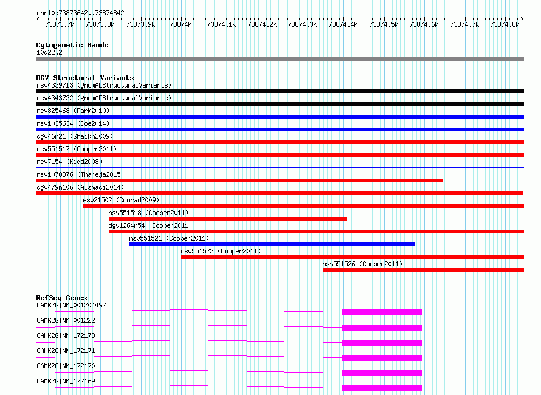Open transcript label CAMK2G|NM_172171

tap(66, 351)
